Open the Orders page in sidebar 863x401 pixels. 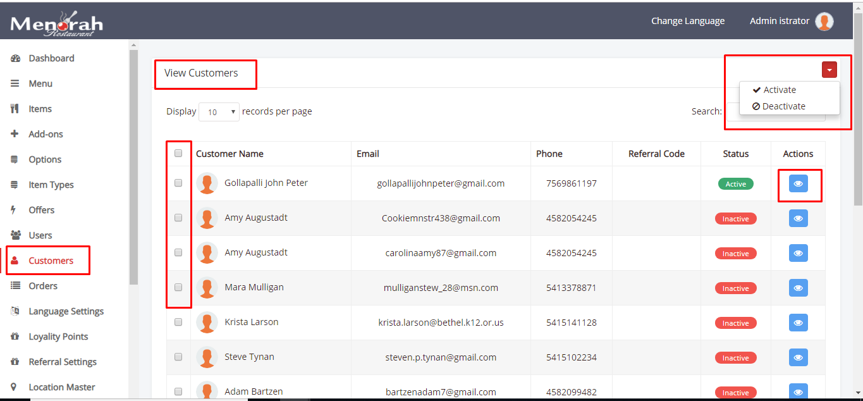coord(43,286)
